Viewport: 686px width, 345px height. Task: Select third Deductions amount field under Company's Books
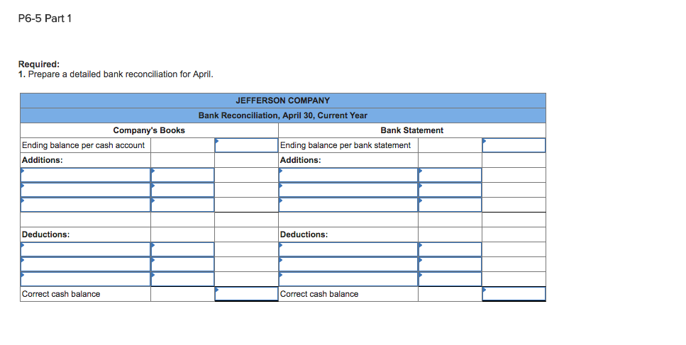(x=182, y=279)
